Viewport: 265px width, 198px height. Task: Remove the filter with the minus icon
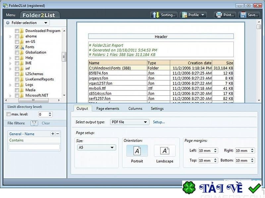[x=58, y=134]
